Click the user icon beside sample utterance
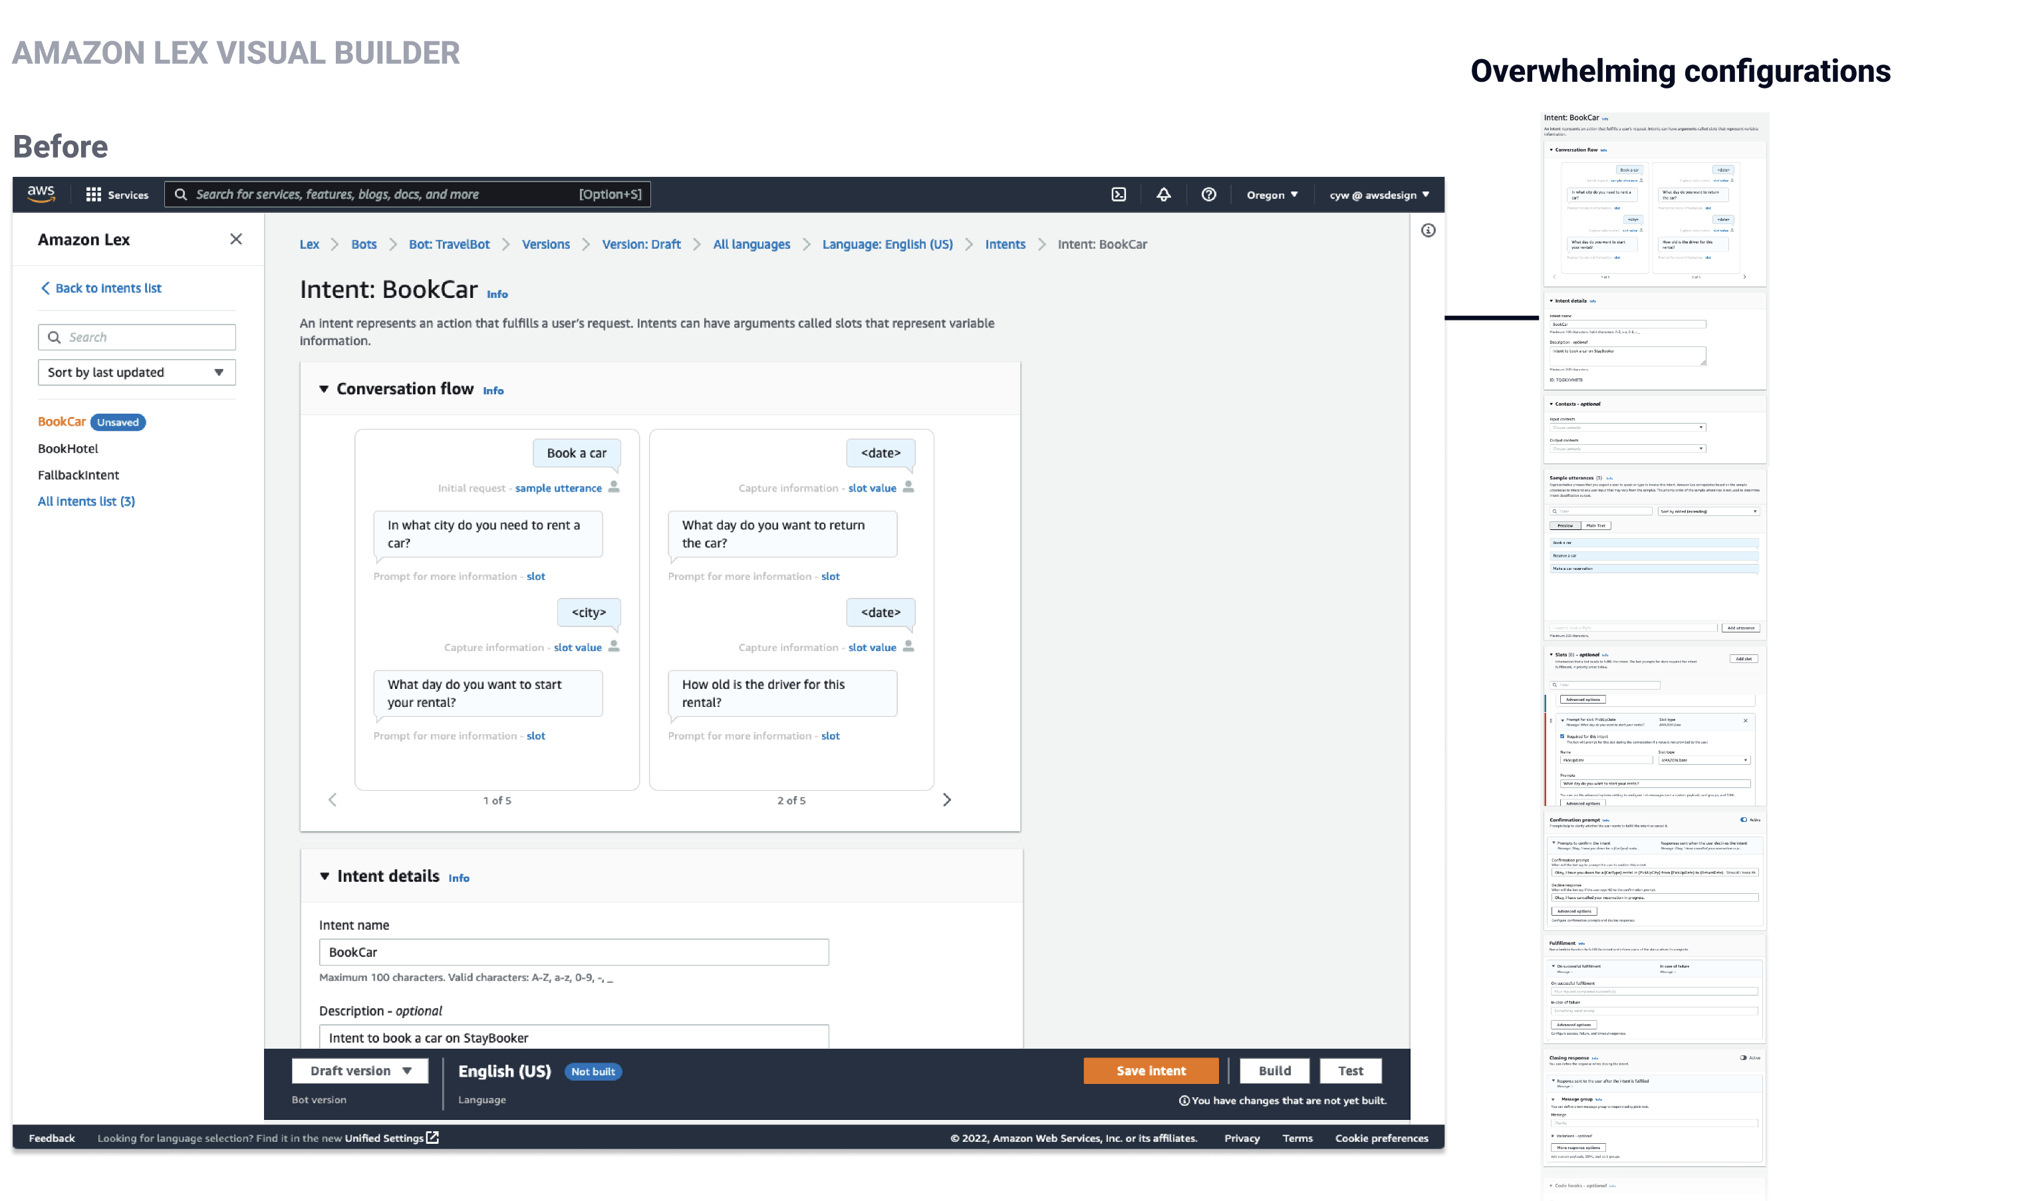The image size is (2031, 1201). point(614,487)
